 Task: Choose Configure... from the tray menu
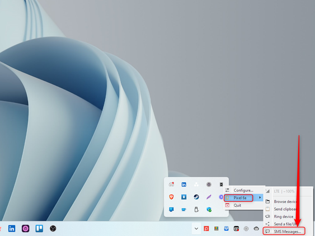tap(243, 190)
